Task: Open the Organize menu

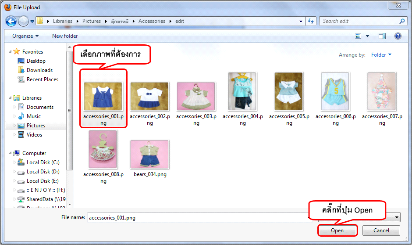Action: 25,36
